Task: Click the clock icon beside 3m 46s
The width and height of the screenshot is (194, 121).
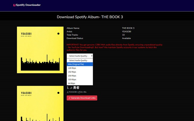Action: pyautogui.click(x=79, y=92)
